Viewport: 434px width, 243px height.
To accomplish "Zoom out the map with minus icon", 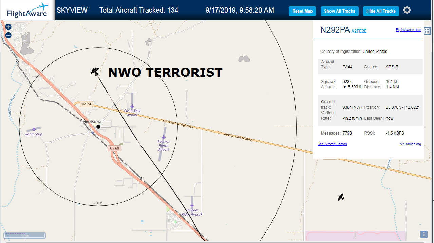I will [8, 35].
